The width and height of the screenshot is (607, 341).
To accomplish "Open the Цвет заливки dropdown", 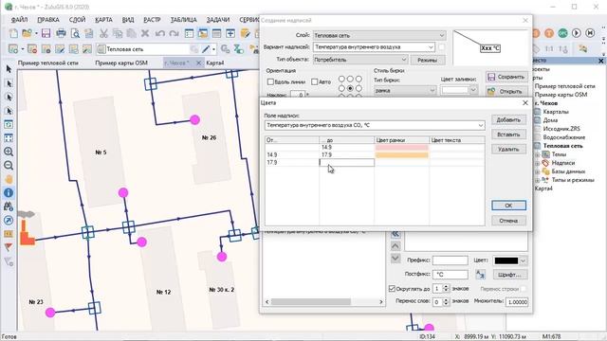I will 473,90.
